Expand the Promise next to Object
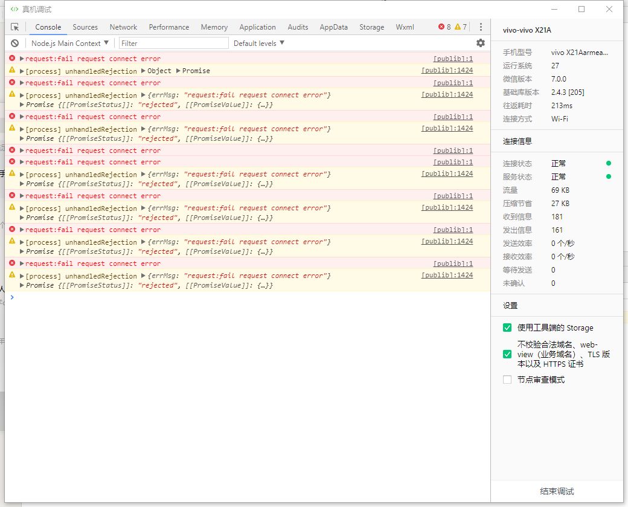 (178, 71)
